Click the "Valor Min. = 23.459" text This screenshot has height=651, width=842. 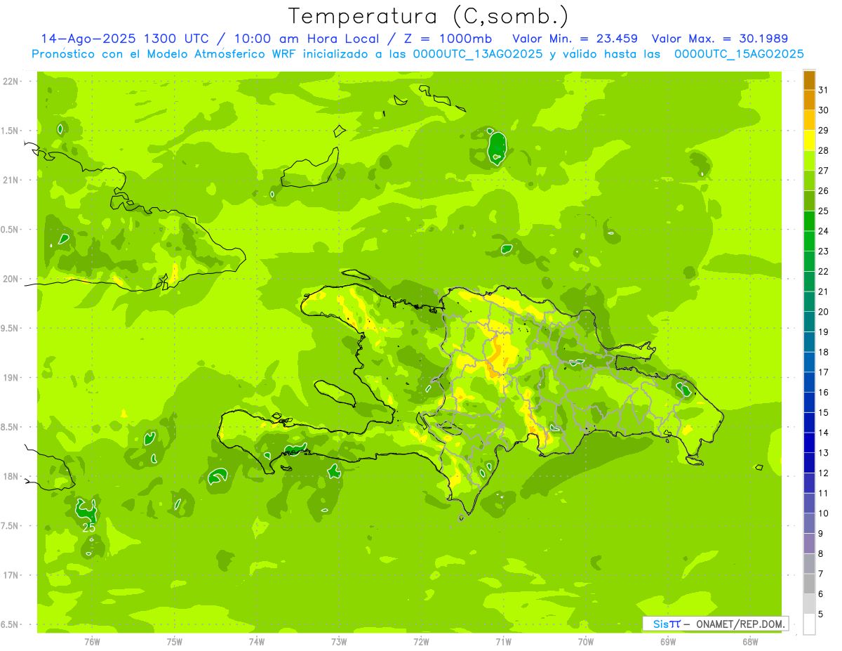pos(575,39)
